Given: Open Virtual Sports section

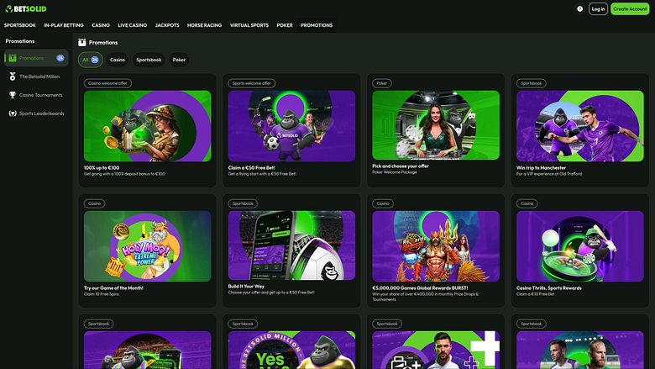Looking at the screenshot, I should point(249,25).
